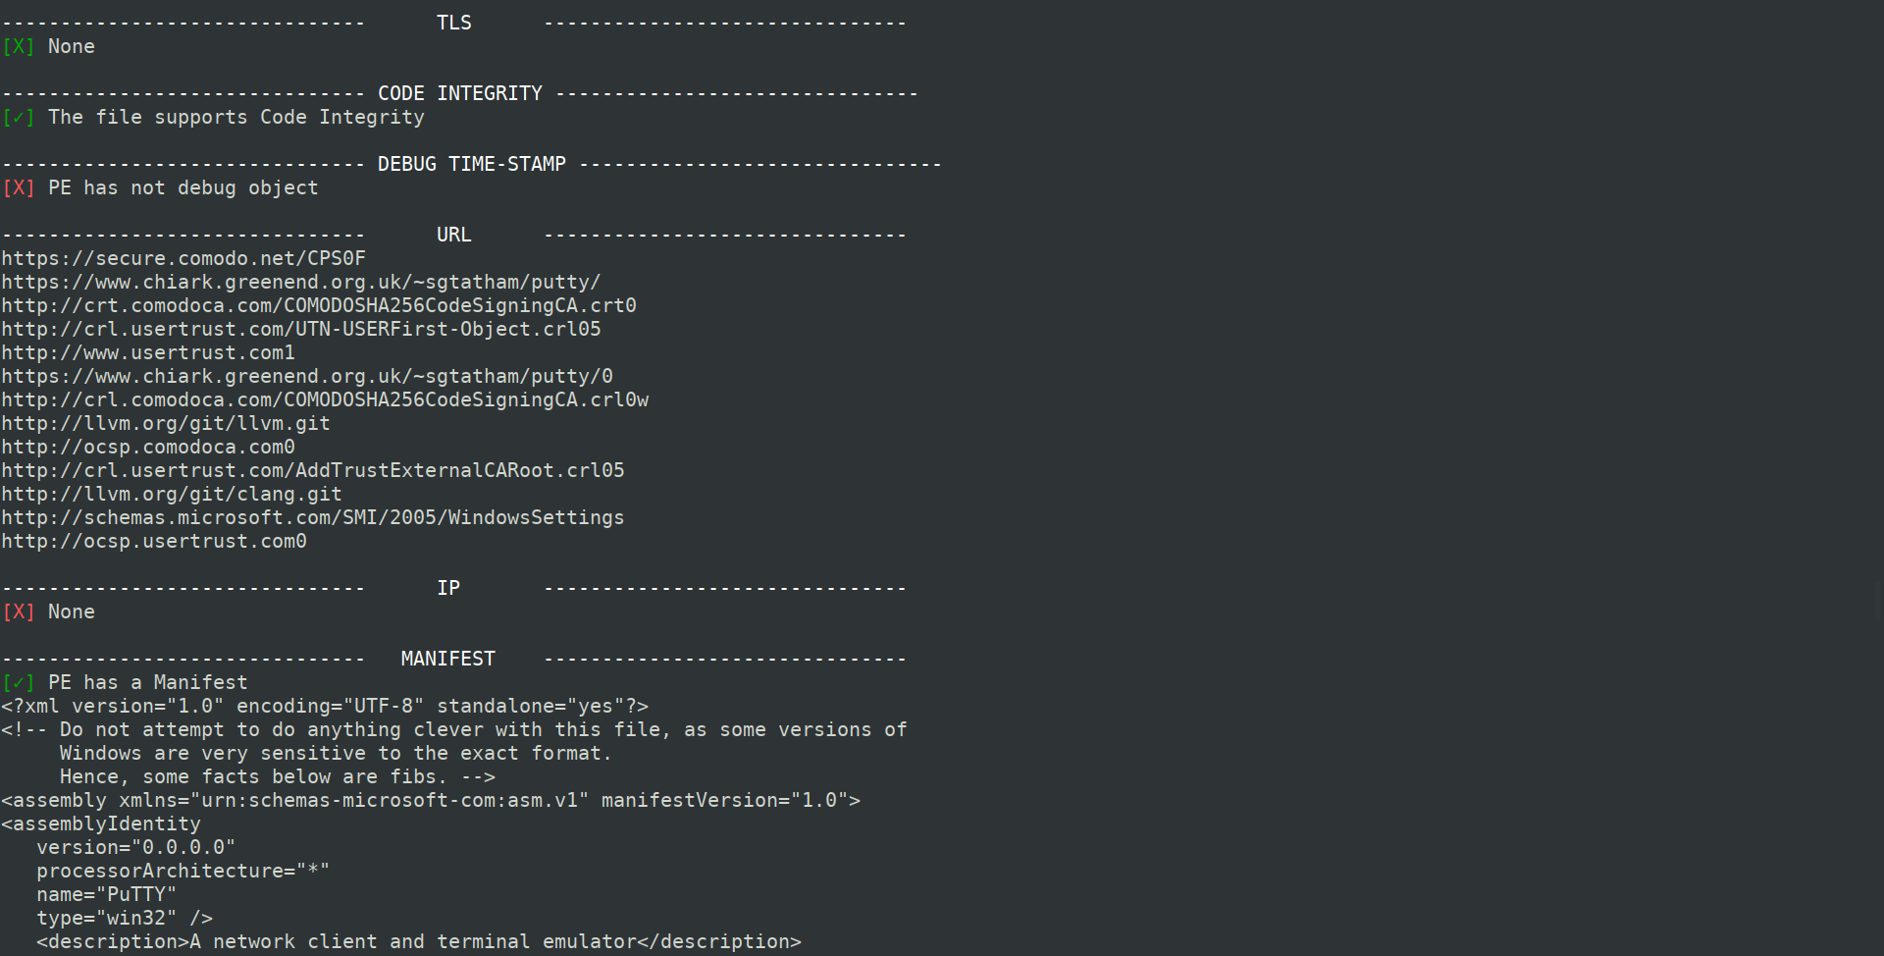Click the red X marker for debug object
Viewport: 1884px width, 956px height.
pyautogui.click(x=19, y=187)
